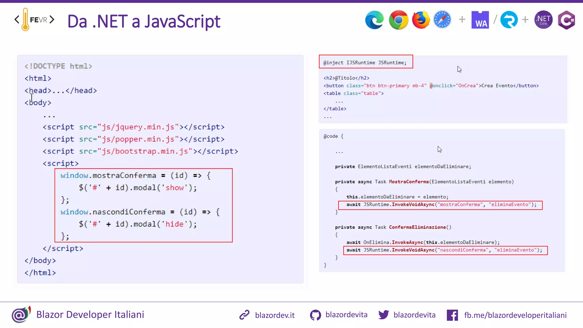Click the slide title Da .NET a JavaScript

[x=144, y=21]
